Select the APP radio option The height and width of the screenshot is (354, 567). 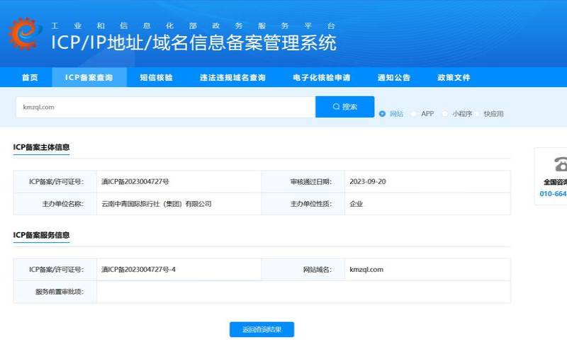(x=414, y=114)
